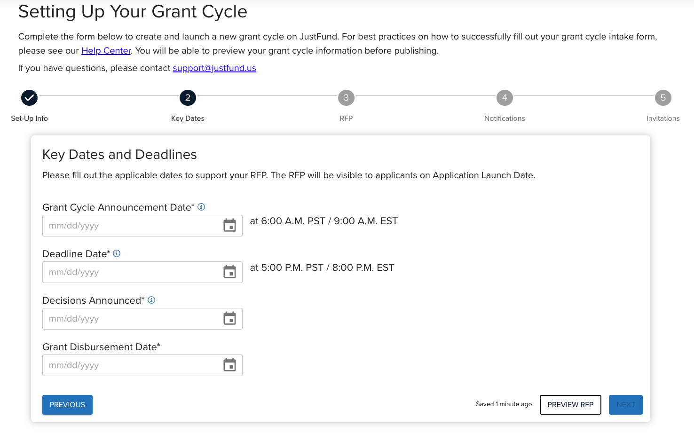Jump to step 5 Invitations circle
This screenshot has height=433, width=694.
pos(663,98)
